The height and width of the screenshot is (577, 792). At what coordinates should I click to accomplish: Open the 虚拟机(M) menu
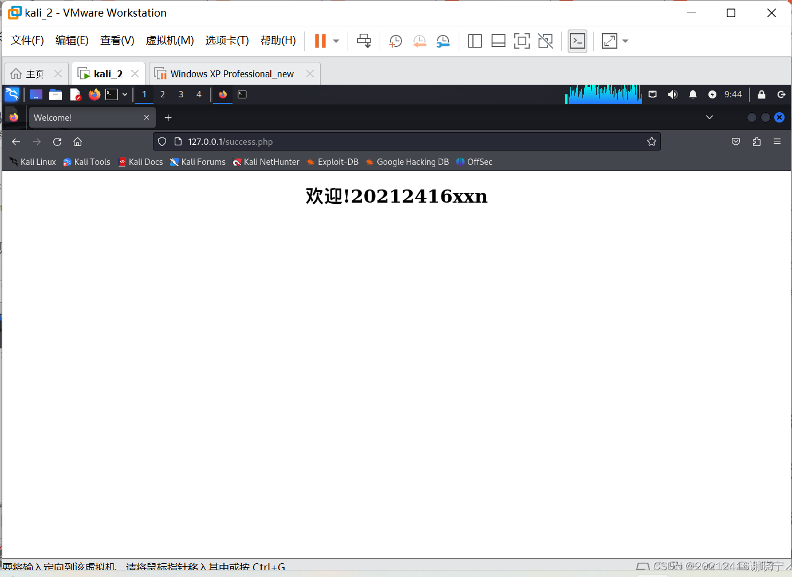[x=170, y=41]
